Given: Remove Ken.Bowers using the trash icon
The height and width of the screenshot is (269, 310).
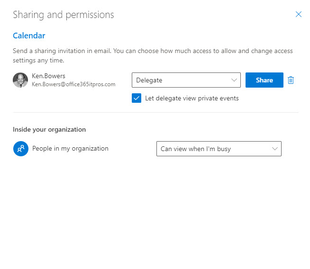Looking at the screenshot, I should pos(291,80).
